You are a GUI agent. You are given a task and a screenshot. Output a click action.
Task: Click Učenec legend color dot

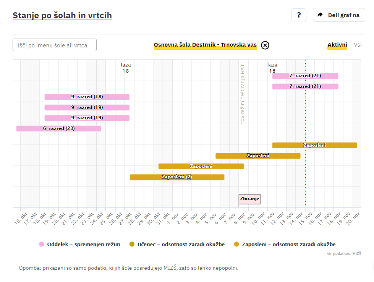click(132, 244)
